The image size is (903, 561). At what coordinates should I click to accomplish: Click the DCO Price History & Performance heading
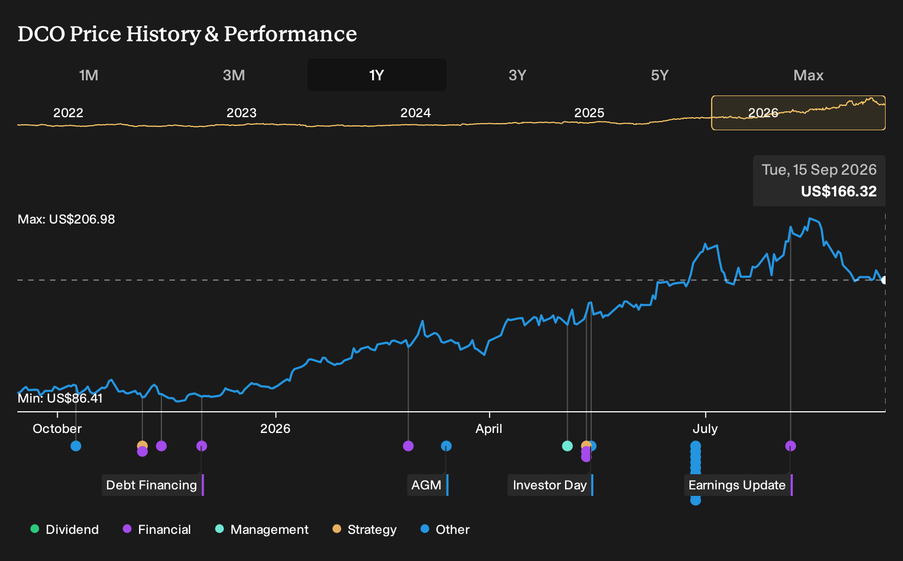[x=187, y=34]
